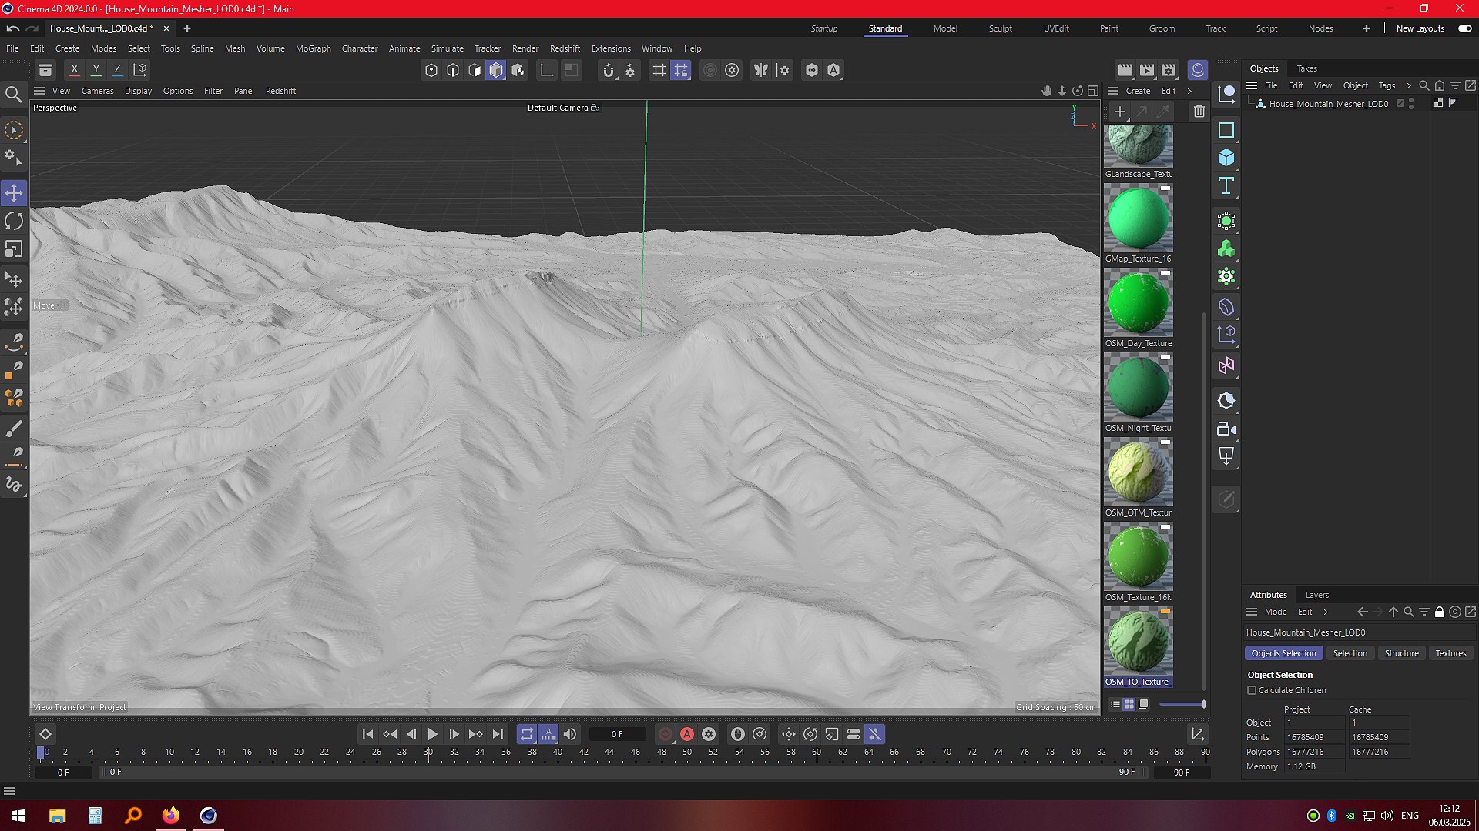Click timeline marker at frame 30
The width and height of the screenshot is (1479, 831).
[428, 752]
